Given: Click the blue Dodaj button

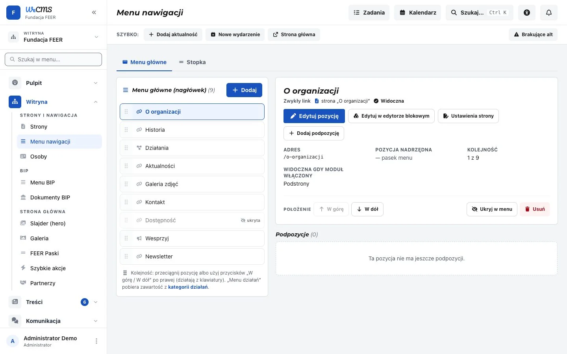Looking at the screenshot, I should tap(244, 90).
